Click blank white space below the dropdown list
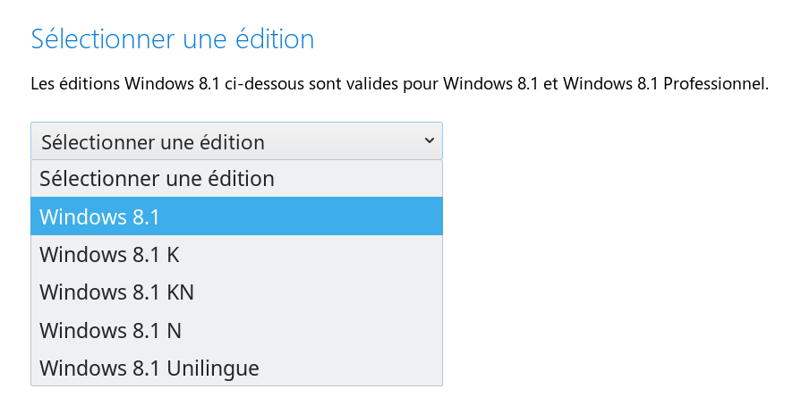This screenshot has width=801, height=415. (236, 401)
